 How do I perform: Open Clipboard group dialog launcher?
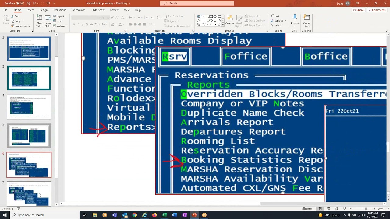[32, 31]
